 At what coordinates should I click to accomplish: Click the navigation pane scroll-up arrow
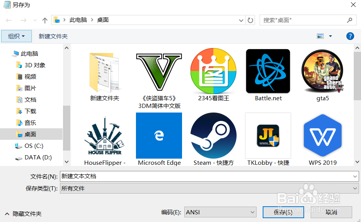(66, 48)
